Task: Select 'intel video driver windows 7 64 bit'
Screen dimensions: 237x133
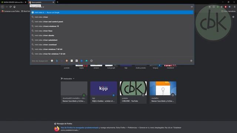Action: pos(112,49)
